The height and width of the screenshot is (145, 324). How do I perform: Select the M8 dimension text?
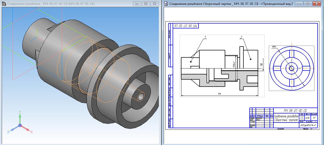pyautogui.click(x=262, y=65)
